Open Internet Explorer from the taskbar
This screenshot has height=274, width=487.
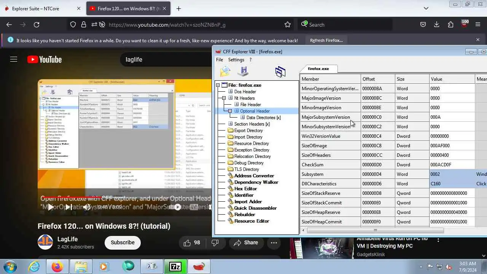tap(34, 267)
